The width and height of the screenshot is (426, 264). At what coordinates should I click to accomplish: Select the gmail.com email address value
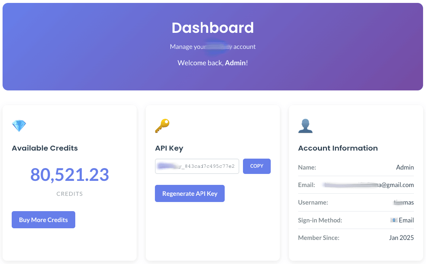coord(369,185)
